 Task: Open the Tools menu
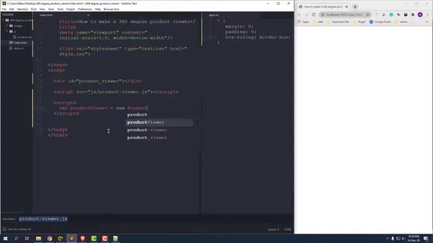(60, 9)
